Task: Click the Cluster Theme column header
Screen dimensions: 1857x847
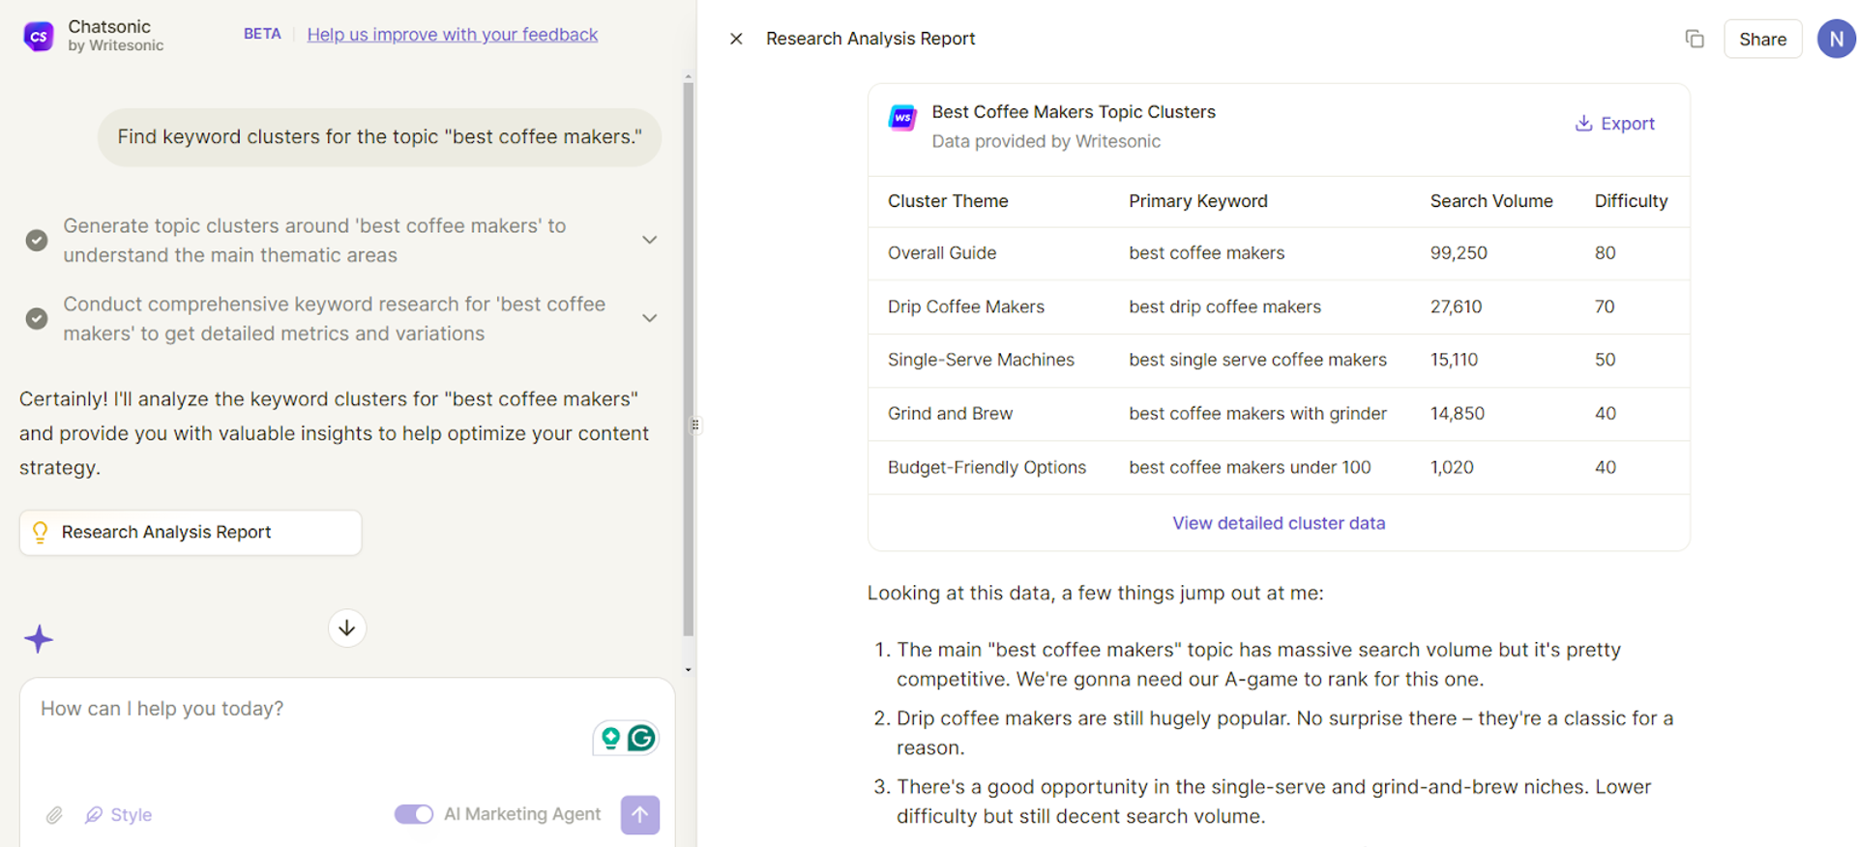Action: pyautogui.click(x=948, y=201)
